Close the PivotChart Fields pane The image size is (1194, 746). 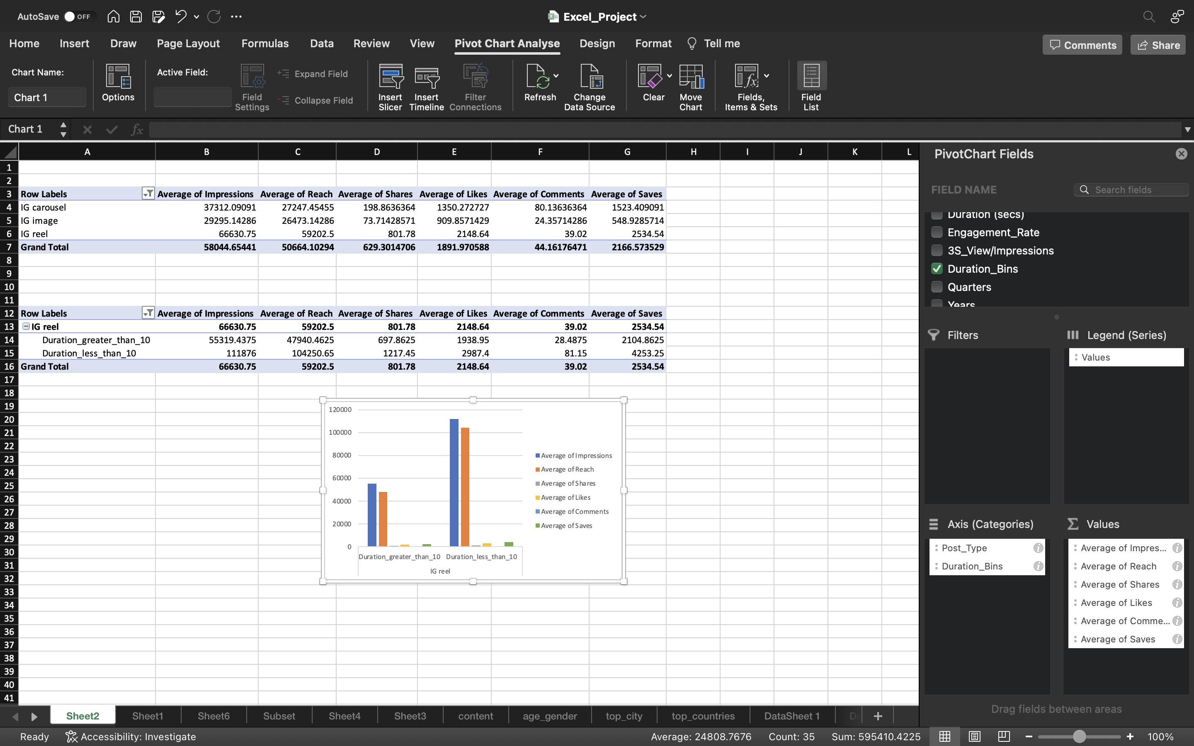[x=1181, y=154]
